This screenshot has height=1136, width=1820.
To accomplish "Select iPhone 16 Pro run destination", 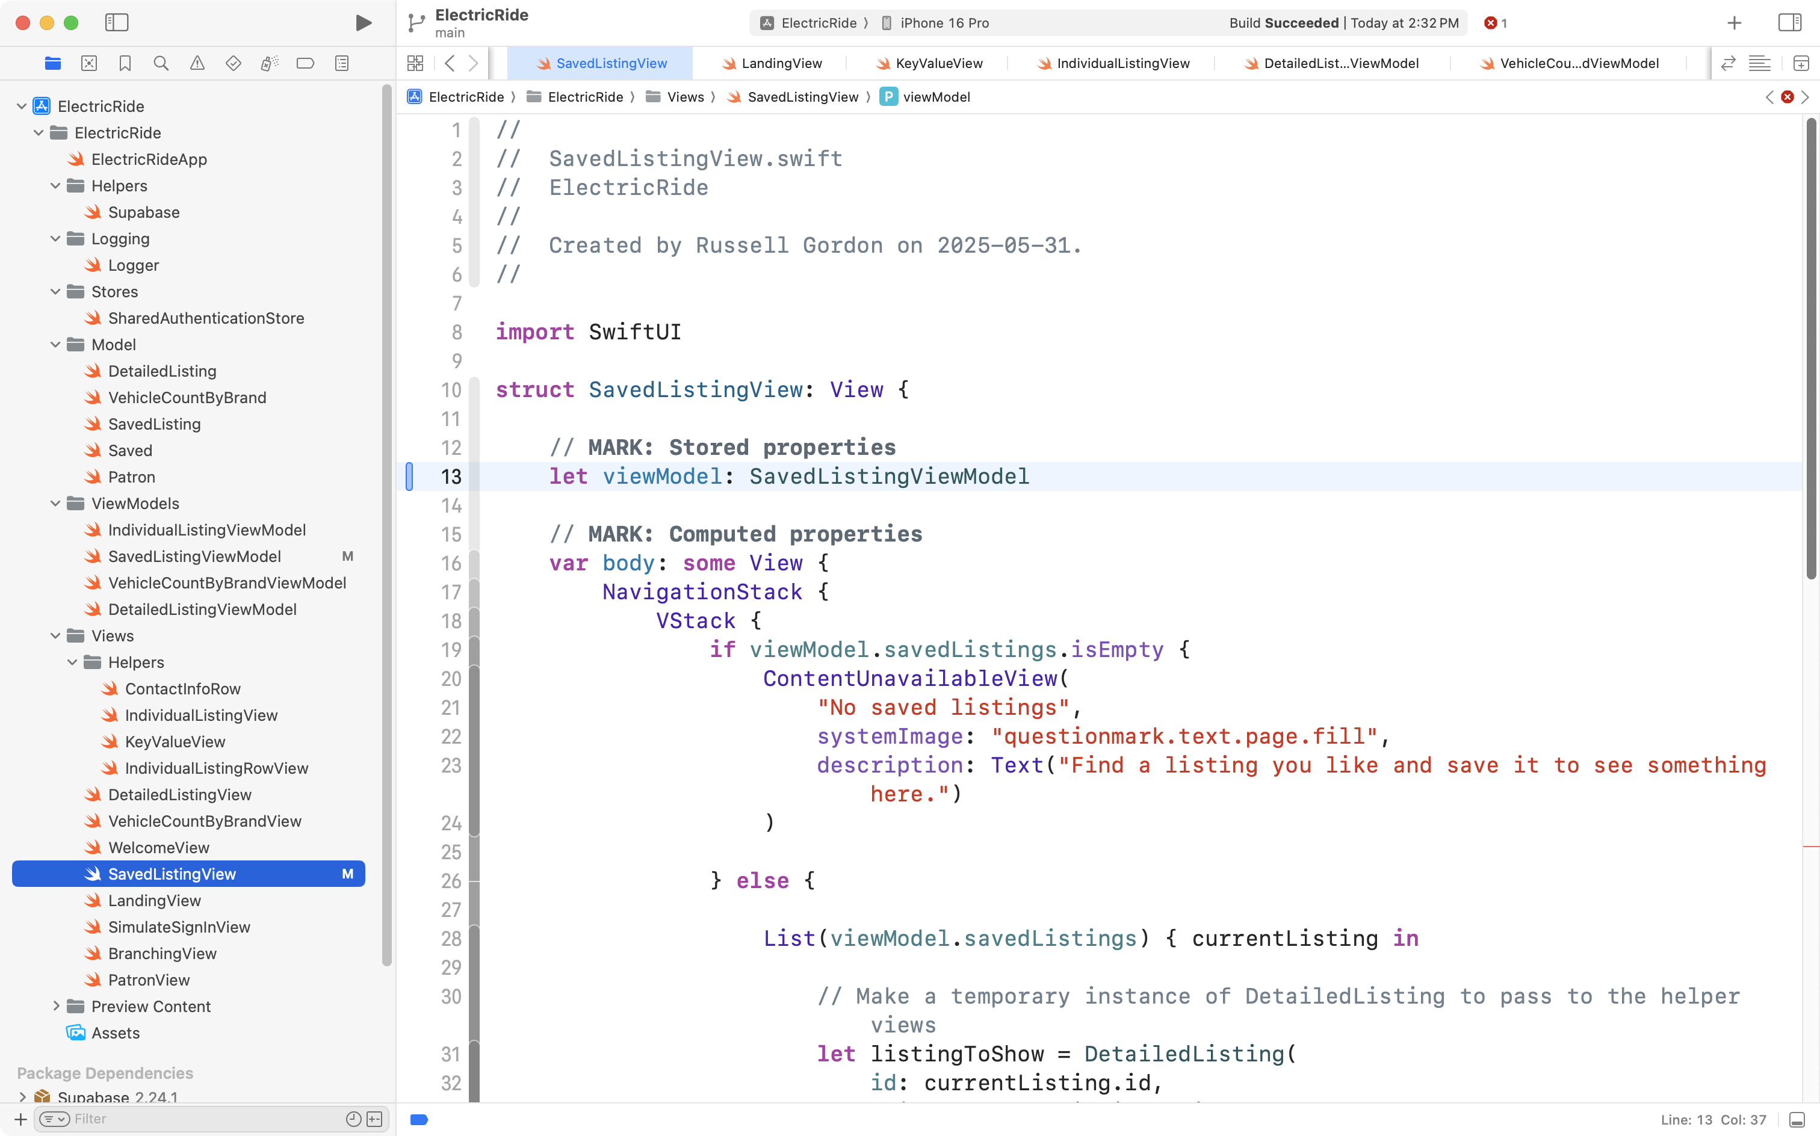I will 944,22.
